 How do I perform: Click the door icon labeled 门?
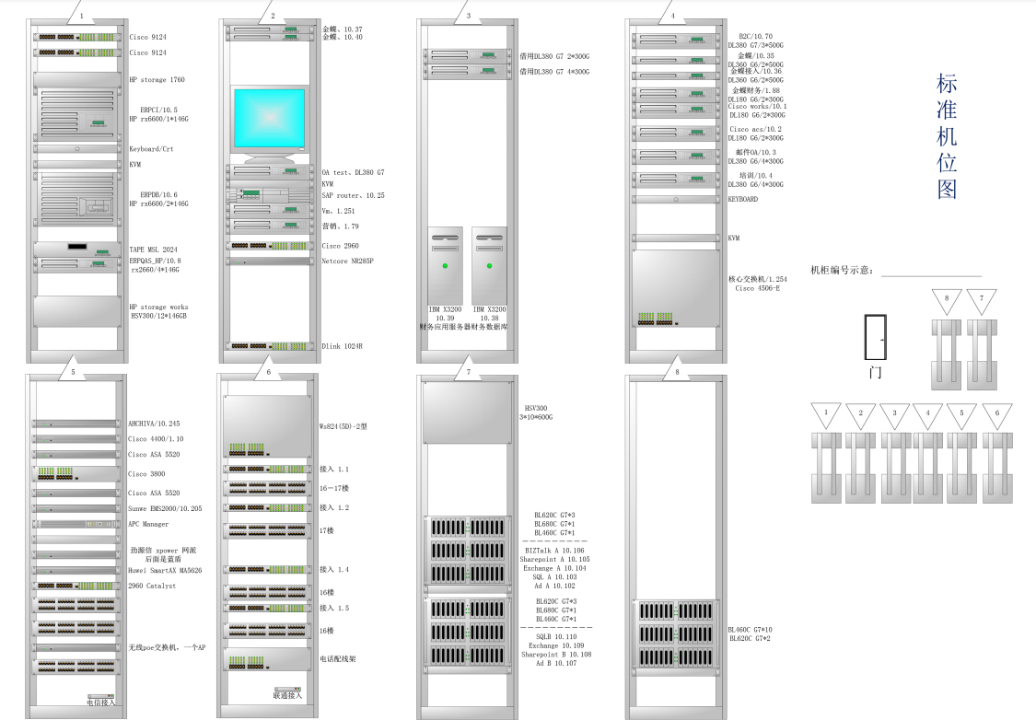click(x=875, y=337)
